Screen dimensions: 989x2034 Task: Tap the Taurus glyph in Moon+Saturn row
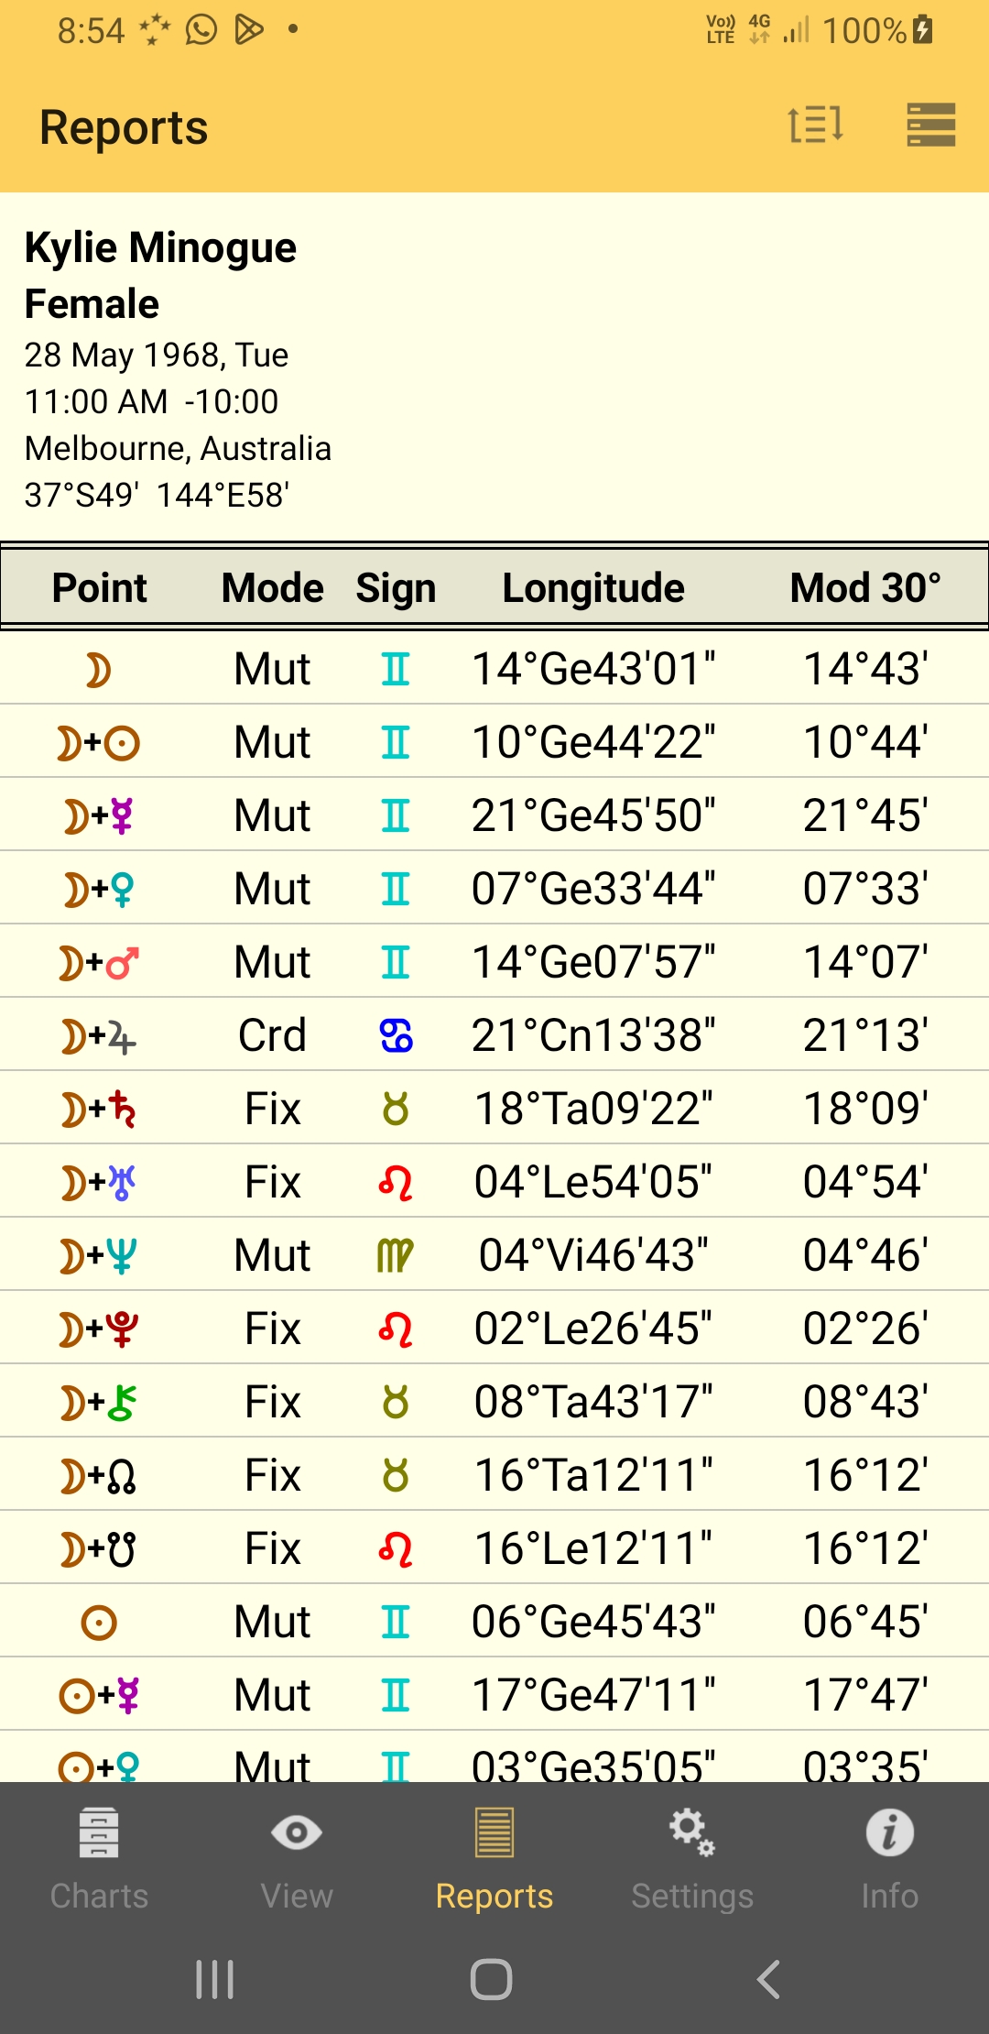pos(396,1110)
